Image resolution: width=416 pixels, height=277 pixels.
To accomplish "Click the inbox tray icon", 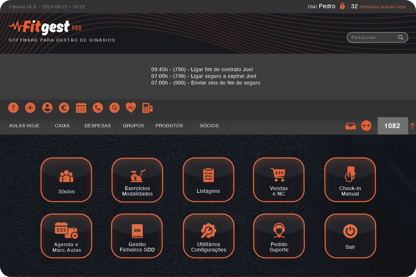I will point(350,126).
